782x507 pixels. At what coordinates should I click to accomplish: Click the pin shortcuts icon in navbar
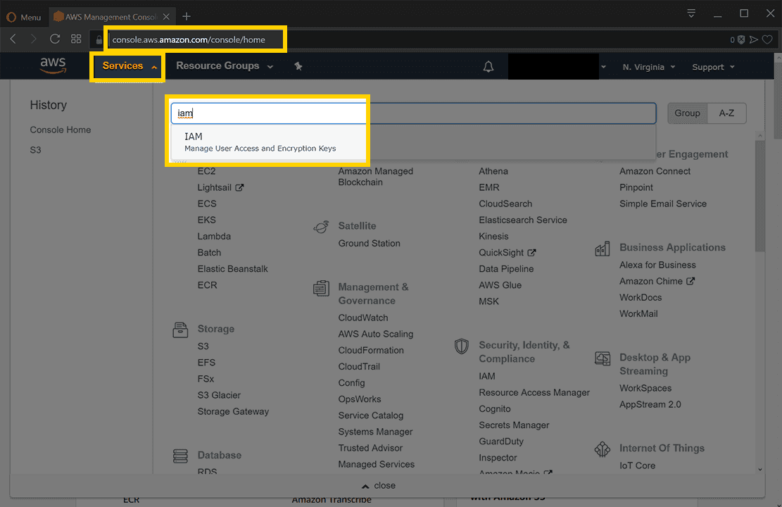[x=298, y=66]
